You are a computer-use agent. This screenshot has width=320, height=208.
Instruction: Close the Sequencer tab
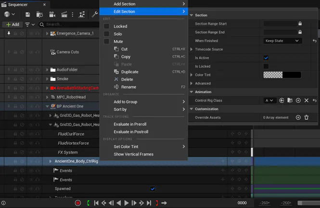tap(44, 4)
